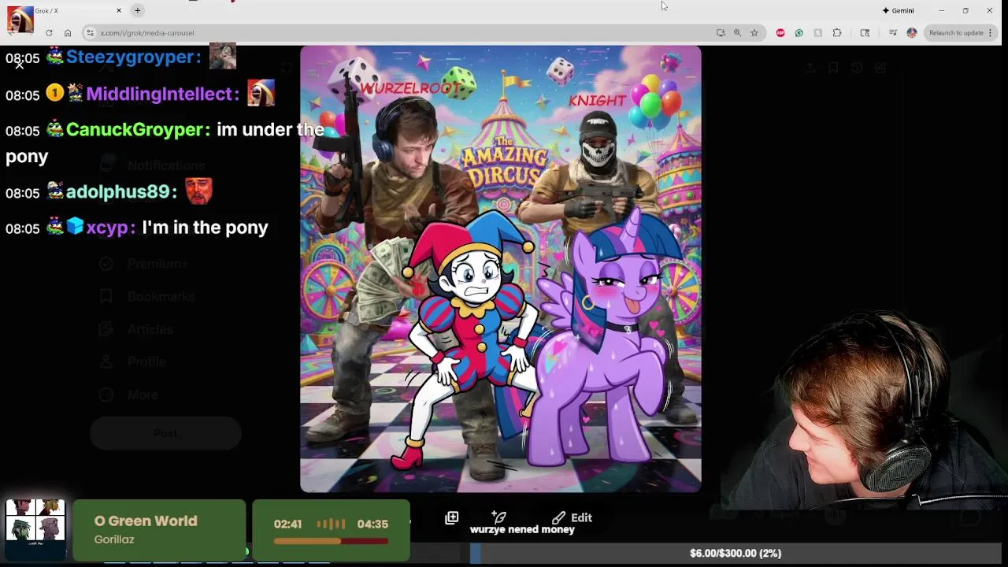
Task: Install app icon in address bar
Action: [x=721, y=32]
